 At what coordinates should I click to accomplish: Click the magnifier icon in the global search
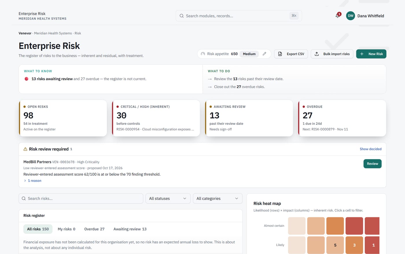coord(181,16)
